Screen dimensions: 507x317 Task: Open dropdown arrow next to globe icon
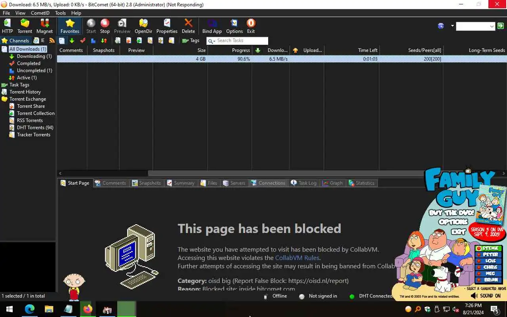[x=452, y=26]
